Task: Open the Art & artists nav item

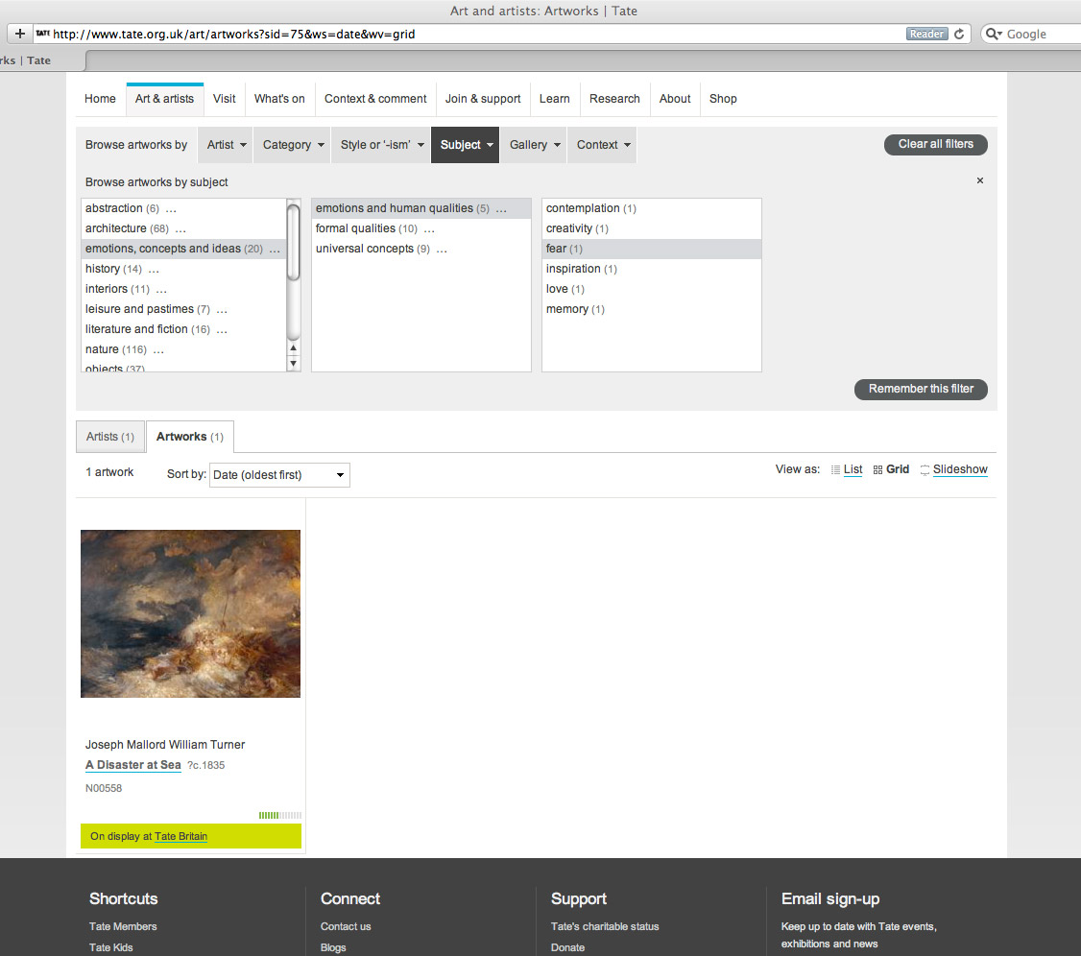Action: [x=165, y=99]
